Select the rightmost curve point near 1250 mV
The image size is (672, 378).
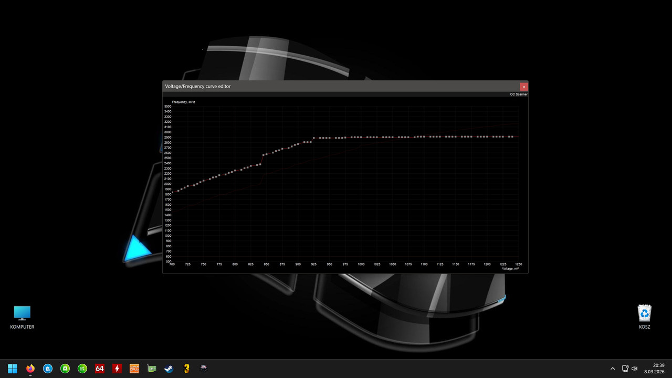[512, 136]
